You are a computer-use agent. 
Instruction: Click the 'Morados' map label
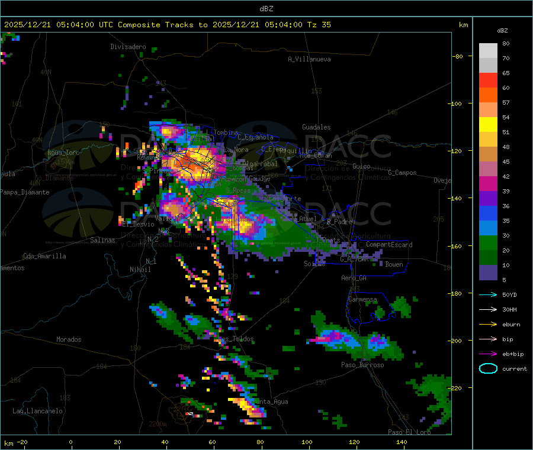click(x=69, y=339)
